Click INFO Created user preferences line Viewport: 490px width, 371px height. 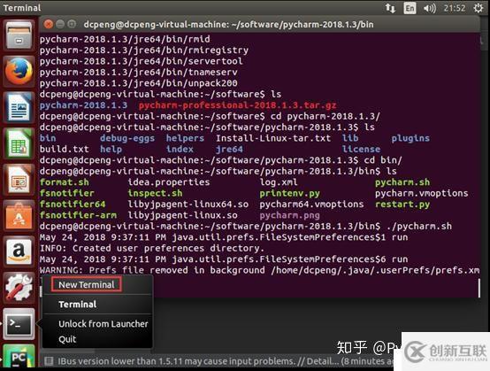[152, 249]
